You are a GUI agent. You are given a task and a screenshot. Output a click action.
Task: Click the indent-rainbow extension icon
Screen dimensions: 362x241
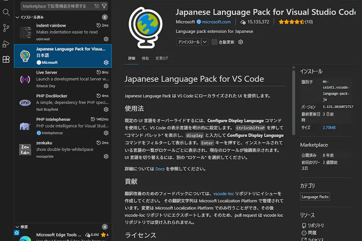25,32
